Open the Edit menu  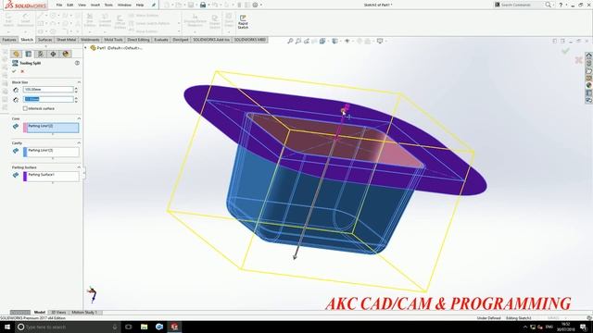[x=70, y=5]
